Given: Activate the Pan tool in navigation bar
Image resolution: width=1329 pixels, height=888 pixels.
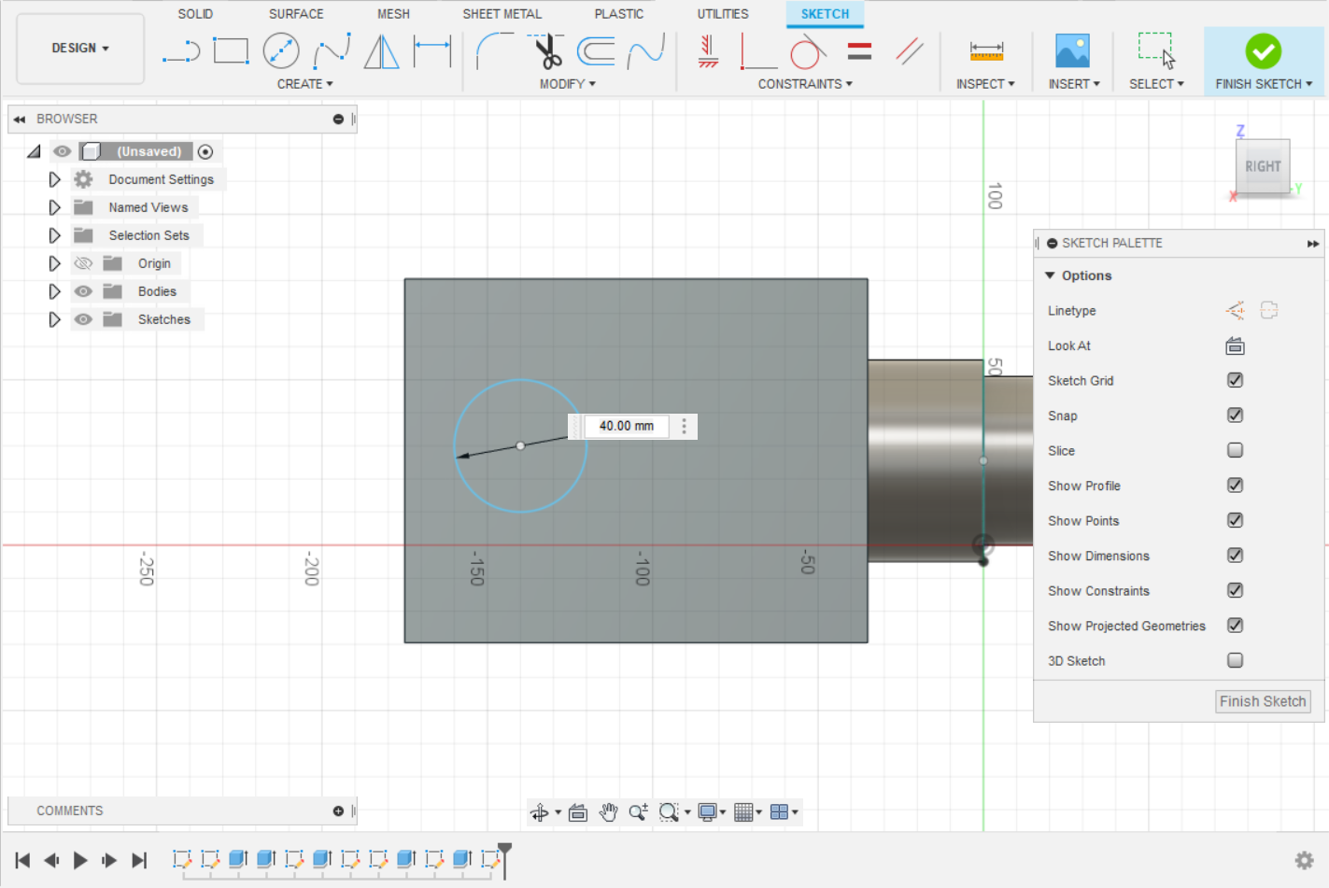Looking at the screenshot, I should point(608,811).
